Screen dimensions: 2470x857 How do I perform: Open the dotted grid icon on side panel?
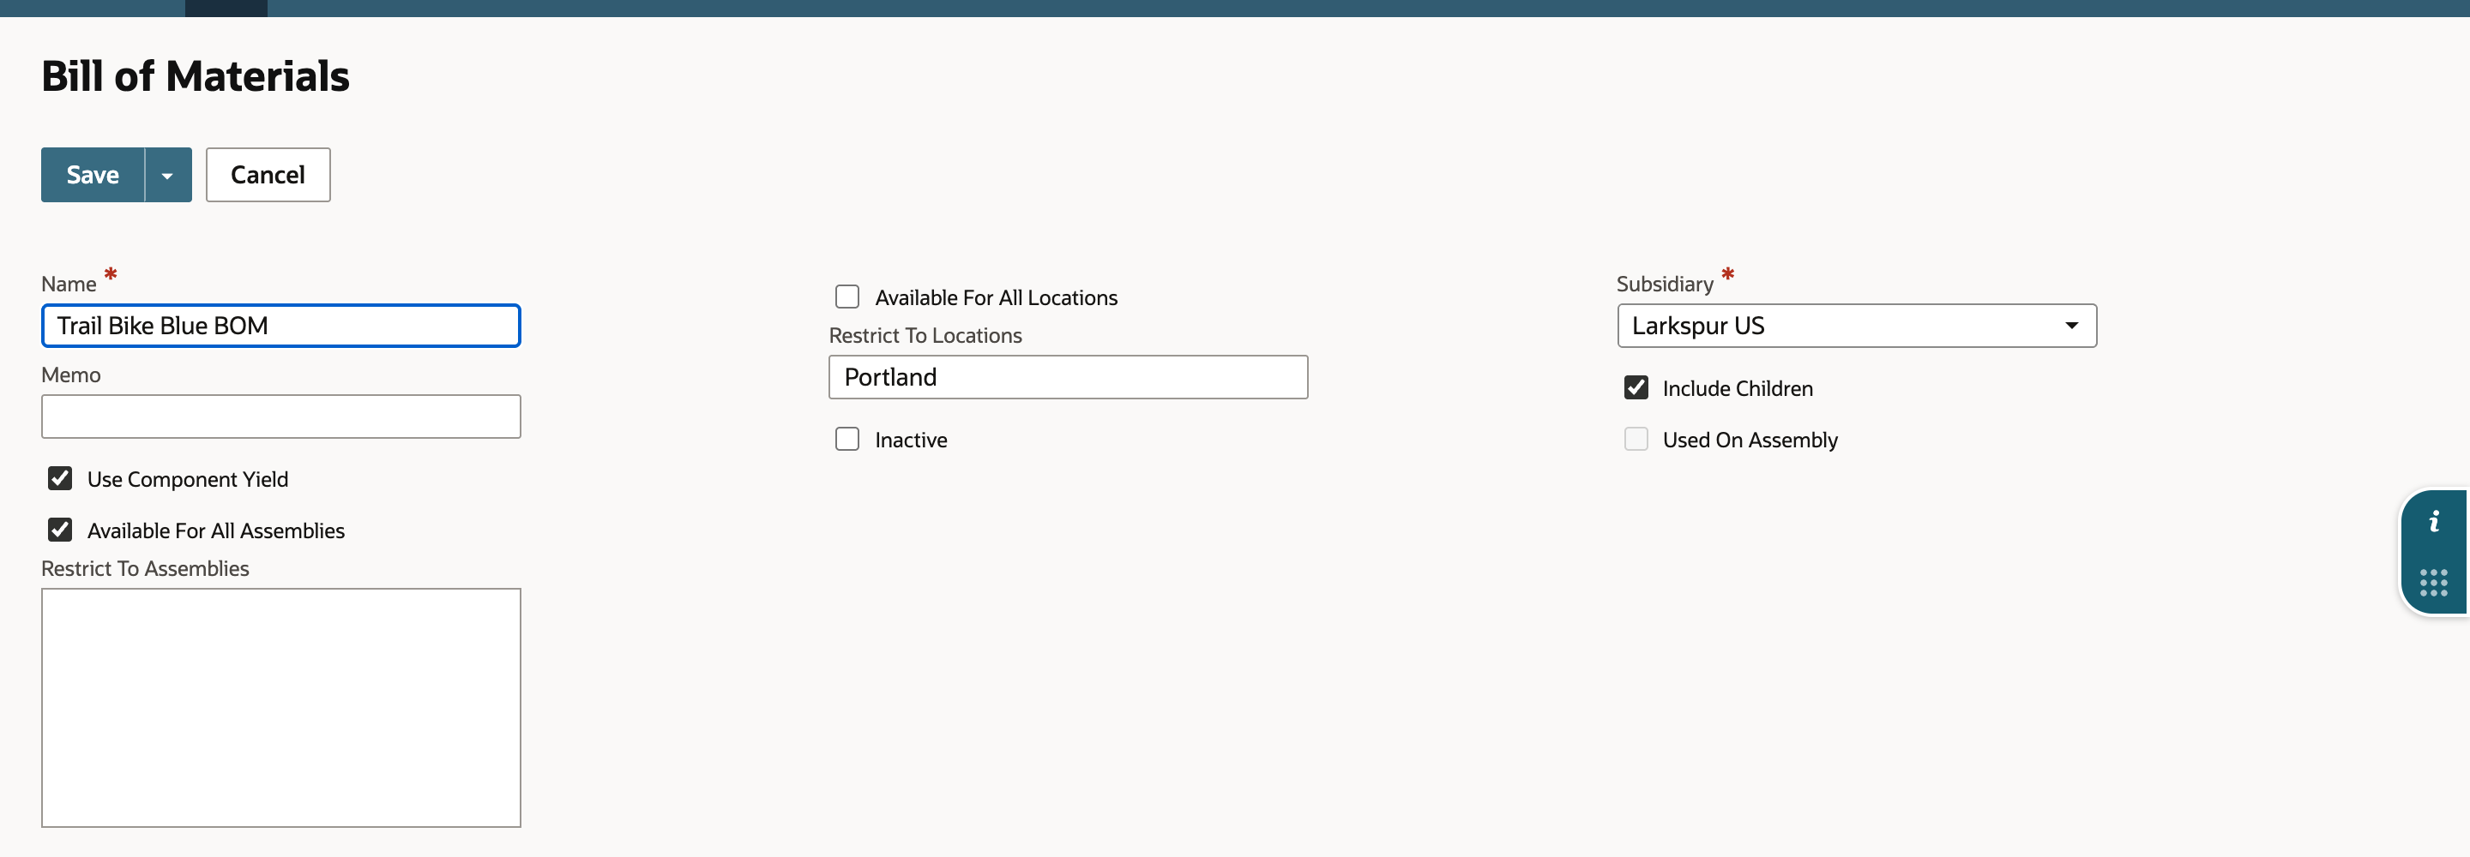click(2434, 582)
